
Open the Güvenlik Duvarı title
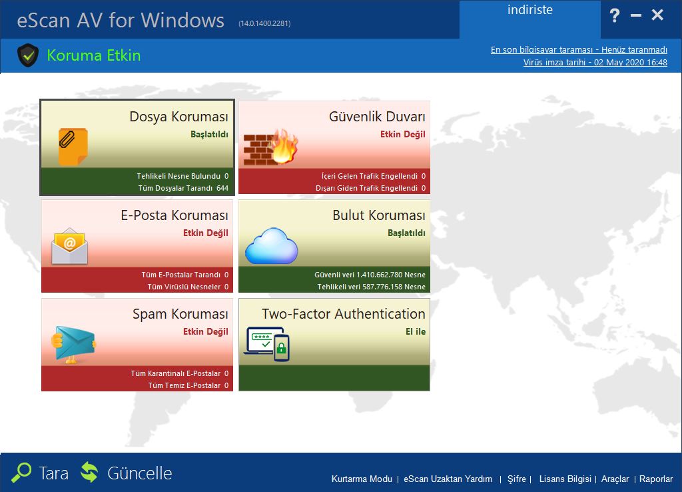point(377,117)
